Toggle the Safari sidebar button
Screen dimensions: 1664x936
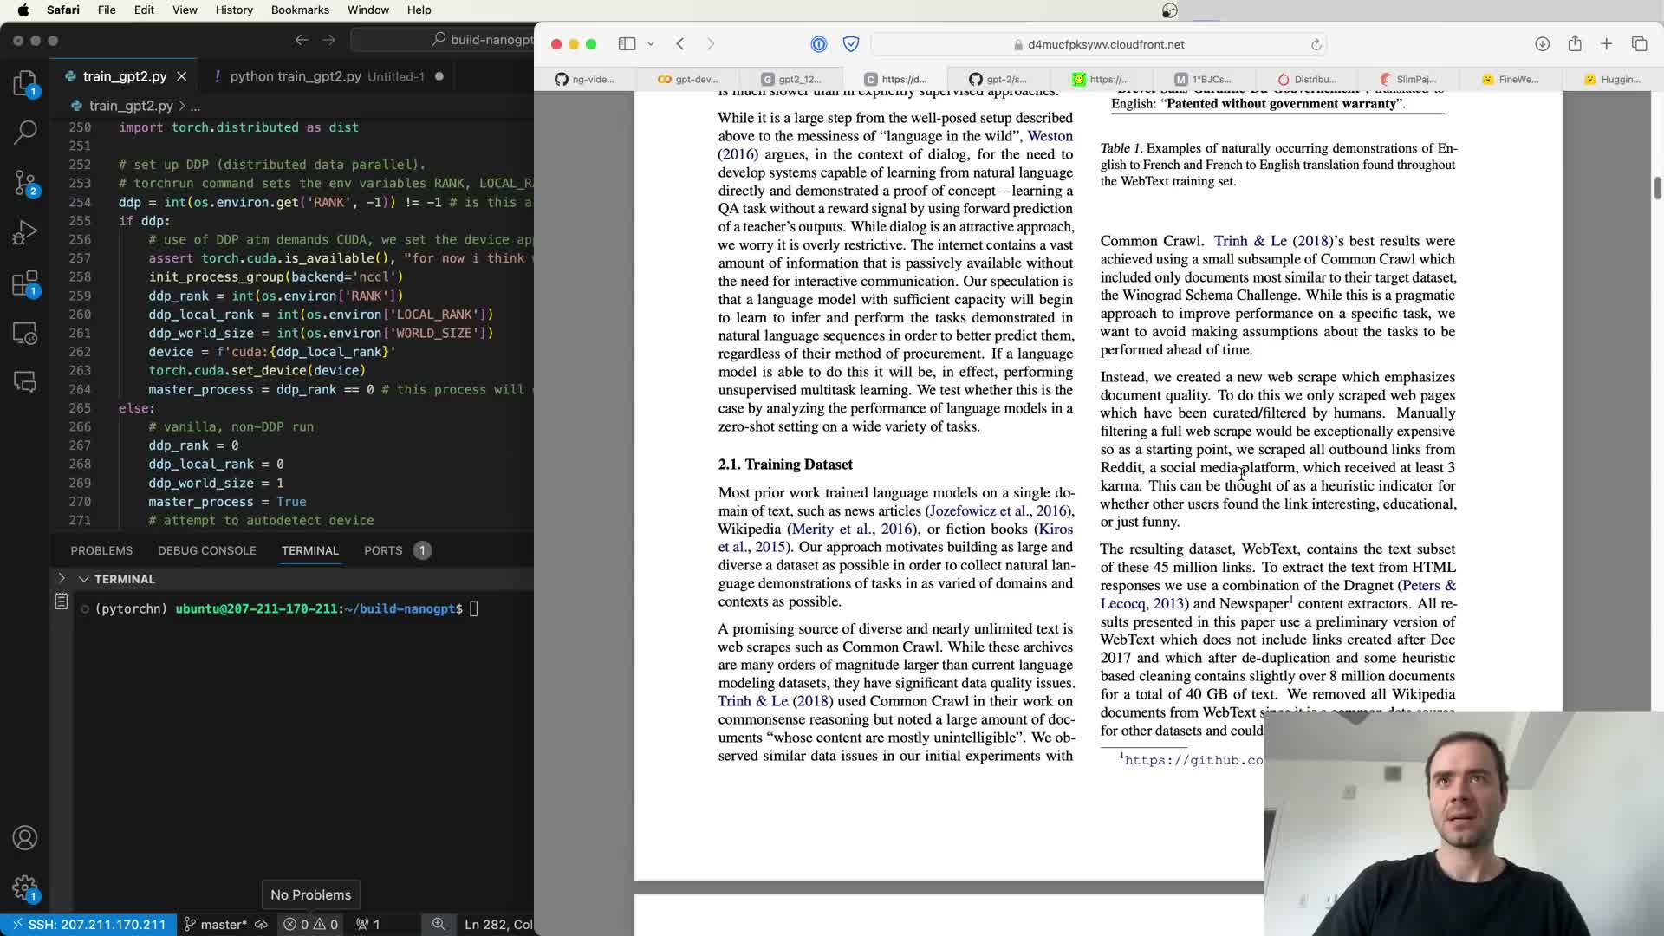point(627,44)
